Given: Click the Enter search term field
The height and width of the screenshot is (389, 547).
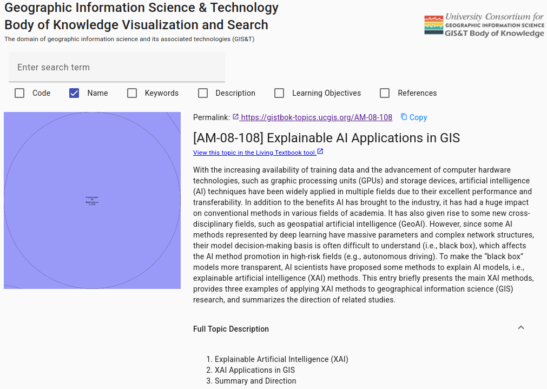Looking at the screenshot, I should point(116,67).
